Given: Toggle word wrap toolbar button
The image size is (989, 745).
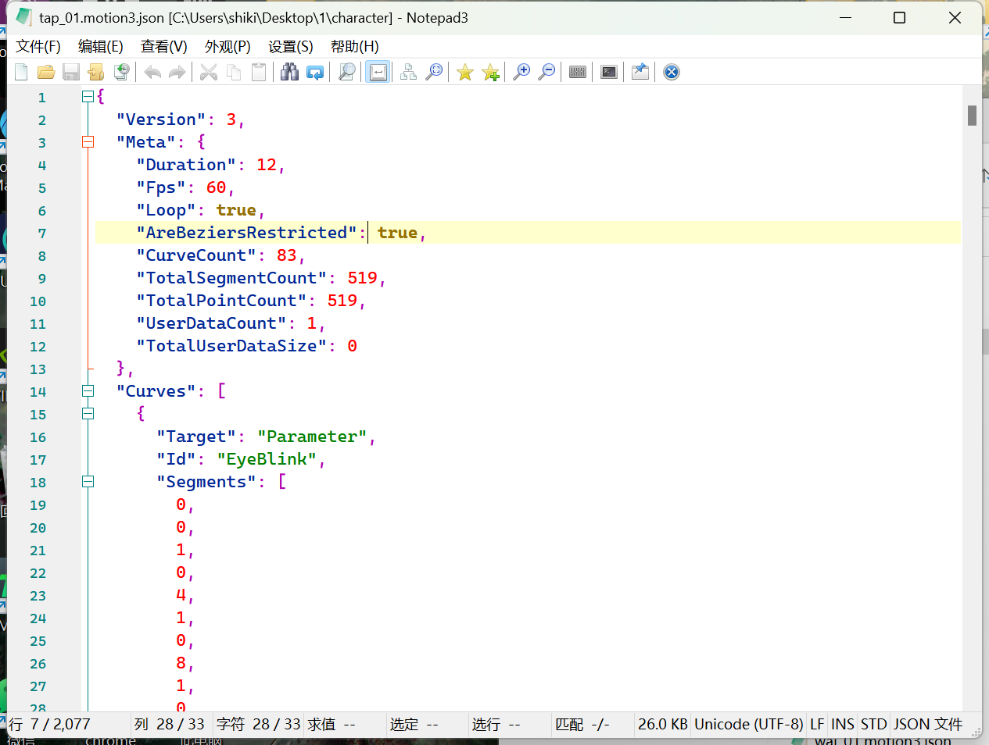Looking at the screenshot, I should (x=378, y=73).
